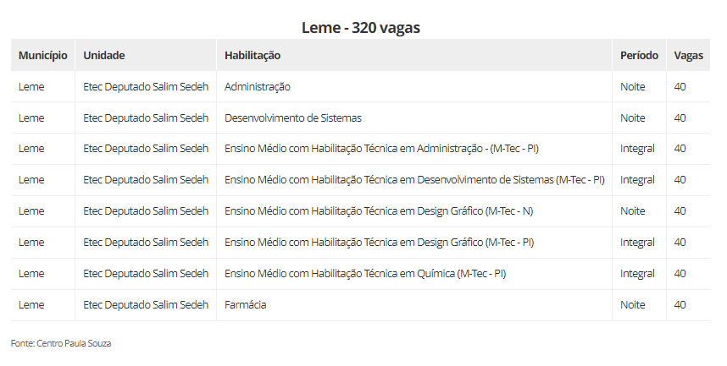This screenshot has height=366, width=727.
Task: Click Noite period in the Administração row
Action: [633, 86]
